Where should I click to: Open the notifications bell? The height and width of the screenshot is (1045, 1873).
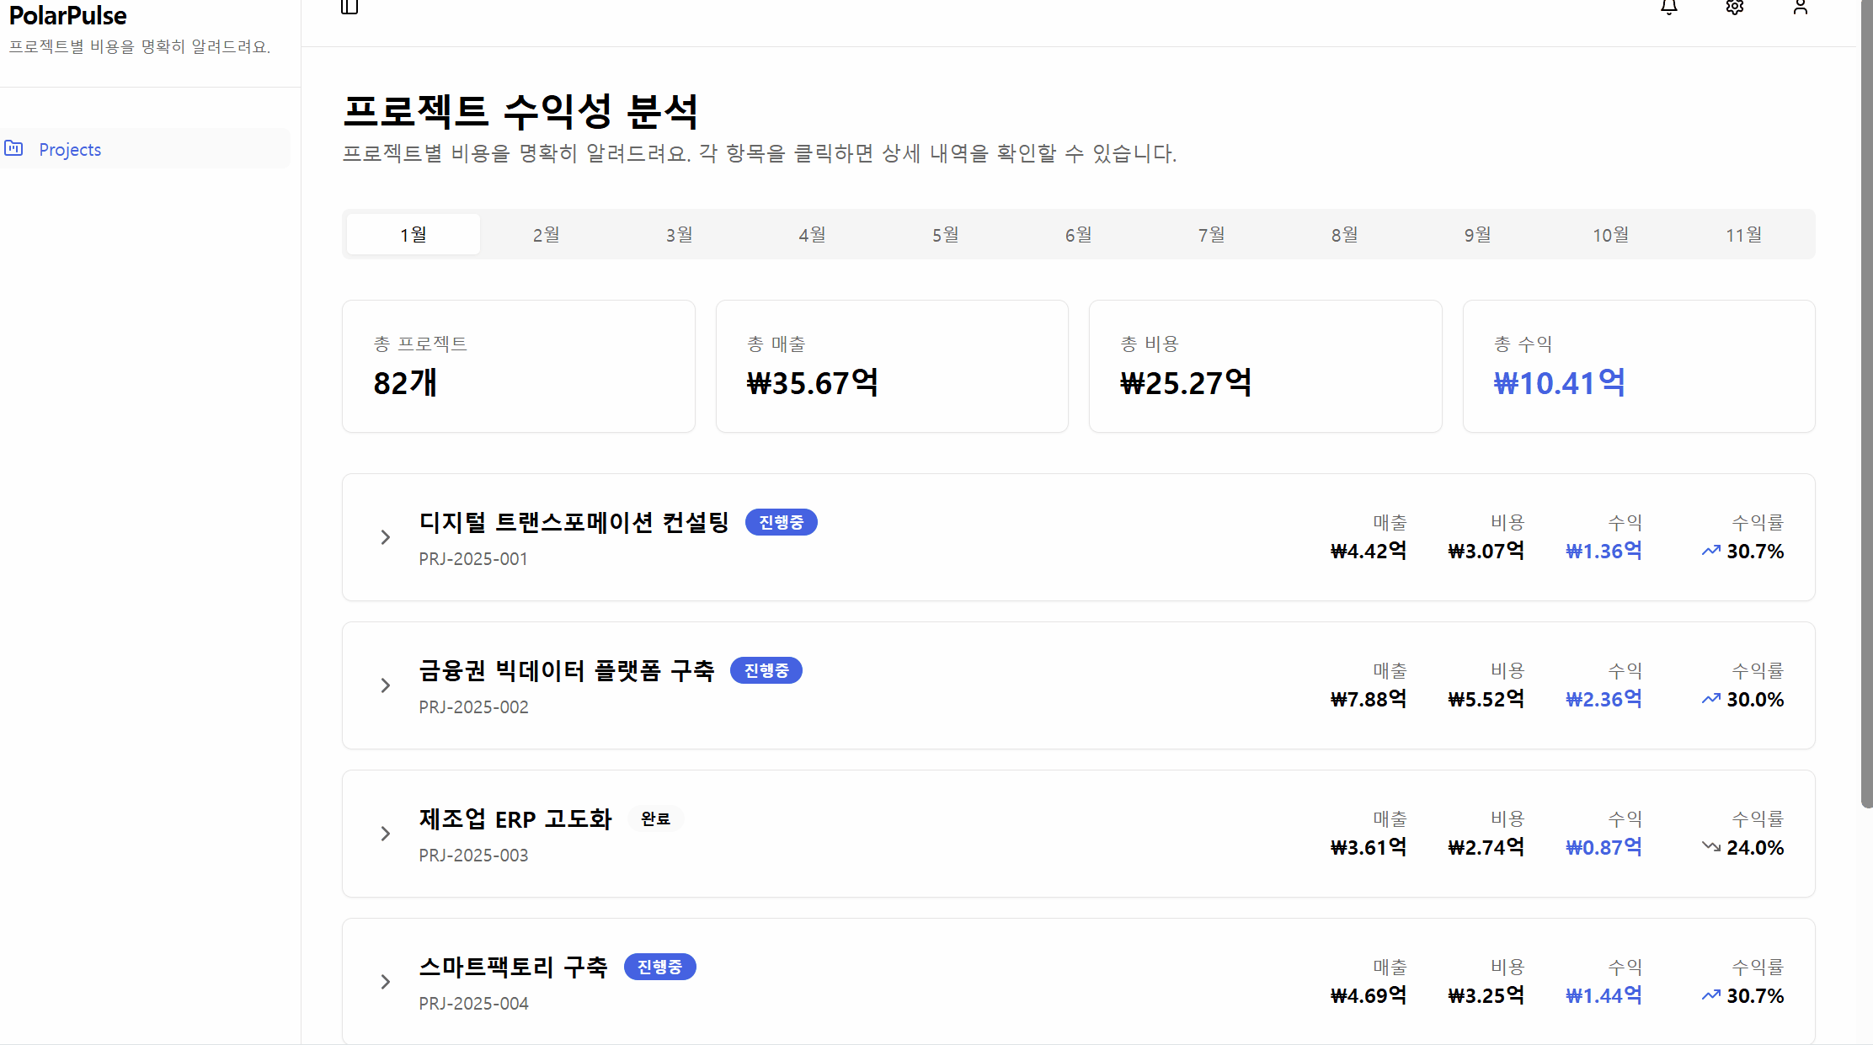[x=1668, y=7]
